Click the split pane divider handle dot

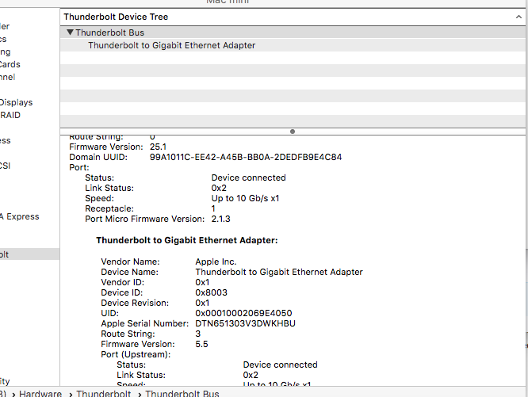293,132
